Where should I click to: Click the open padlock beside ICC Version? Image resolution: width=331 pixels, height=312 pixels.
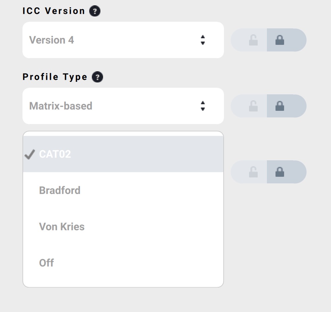tap(253, 40)
